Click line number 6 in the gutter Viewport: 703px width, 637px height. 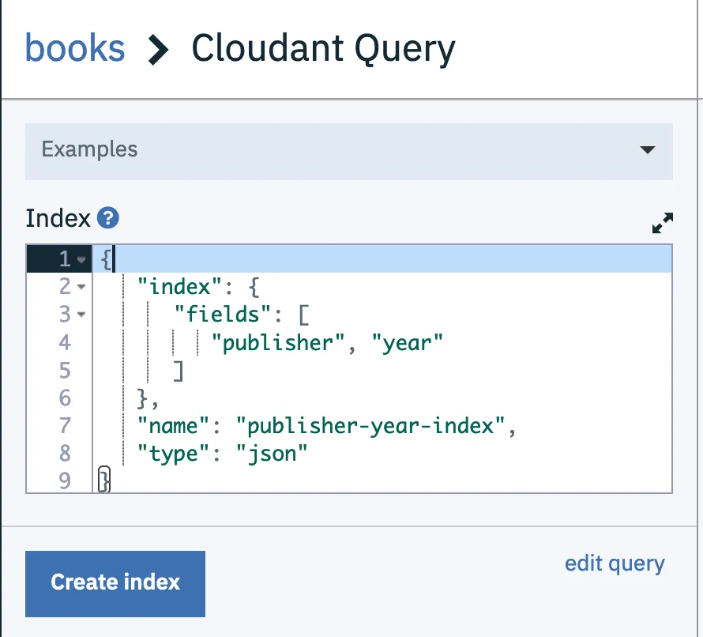(65, 398)
